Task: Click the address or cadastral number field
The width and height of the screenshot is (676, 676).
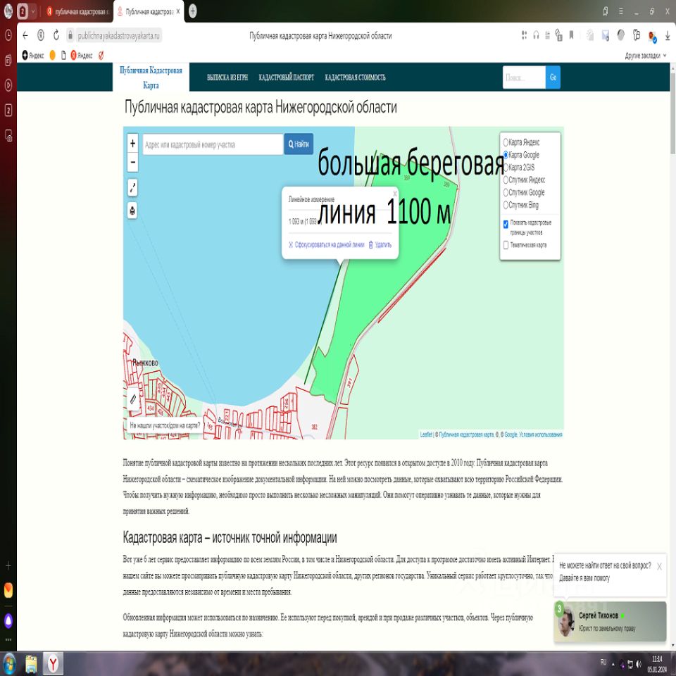Action: 213,144
